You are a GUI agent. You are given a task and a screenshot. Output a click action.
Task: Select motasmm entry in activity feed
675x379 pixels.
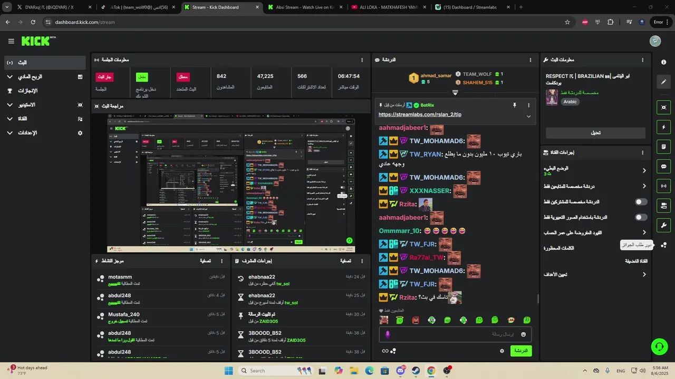point(161,280)
